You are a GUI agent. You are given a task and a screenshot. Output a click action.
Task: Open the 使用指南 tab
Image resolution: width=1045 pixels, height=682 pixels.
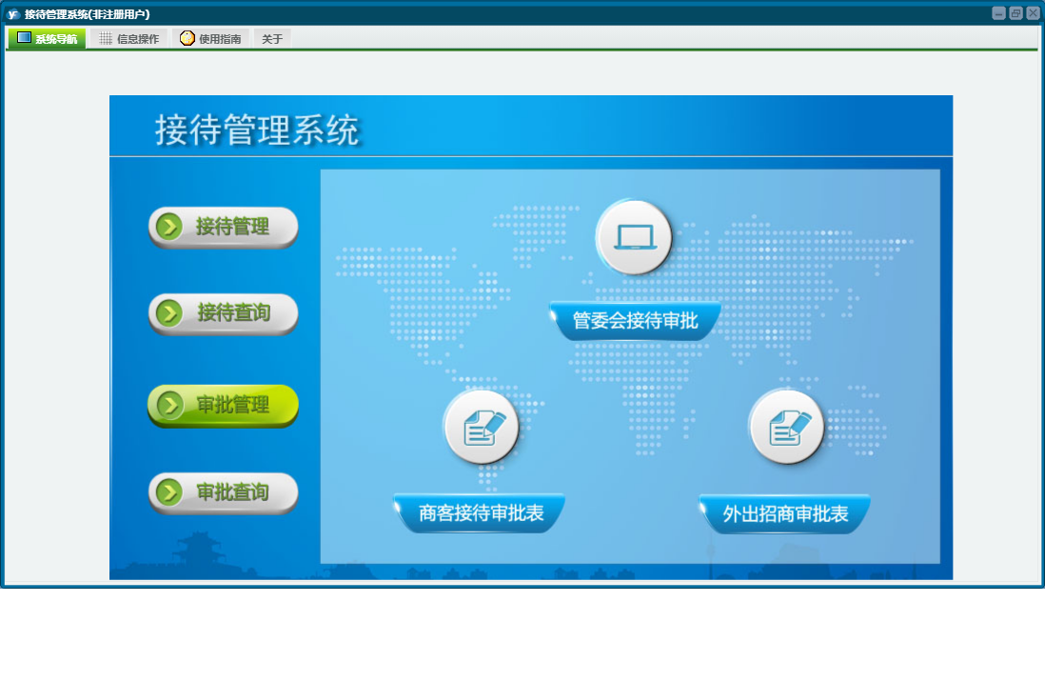(210, 39)
